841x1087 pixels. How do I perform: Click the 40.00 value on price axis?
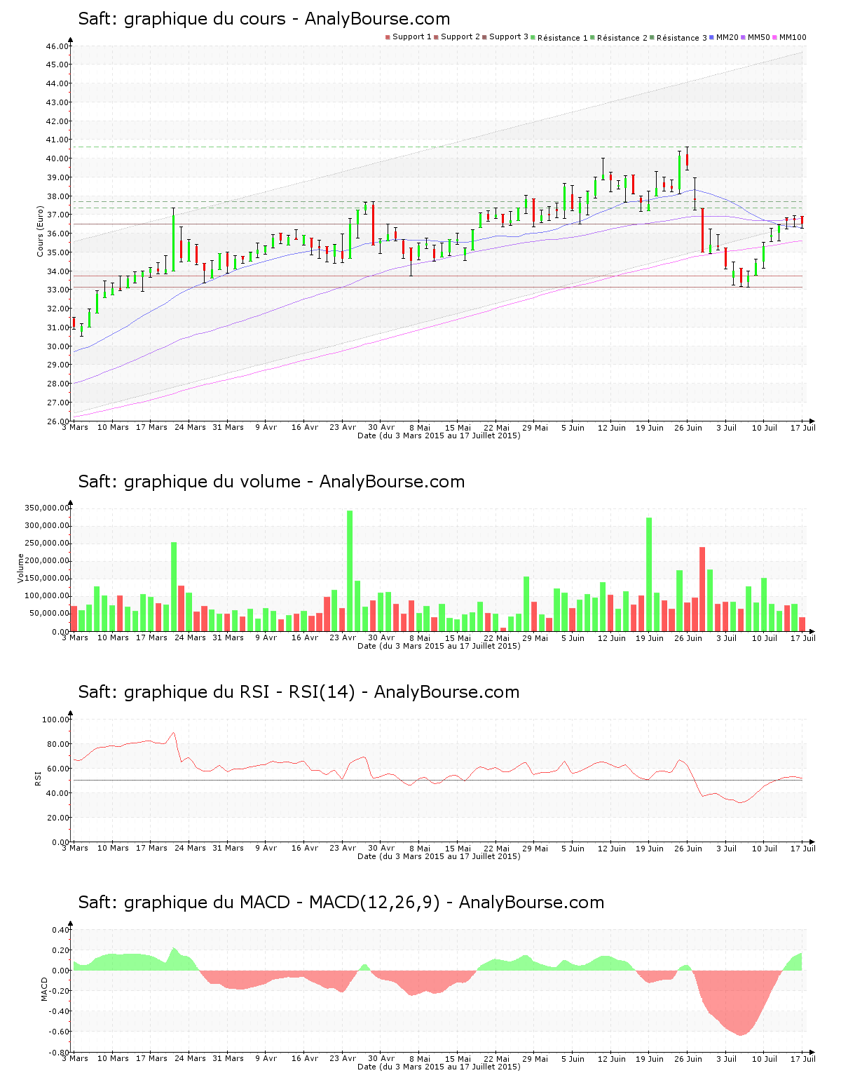tap(58, 158)
